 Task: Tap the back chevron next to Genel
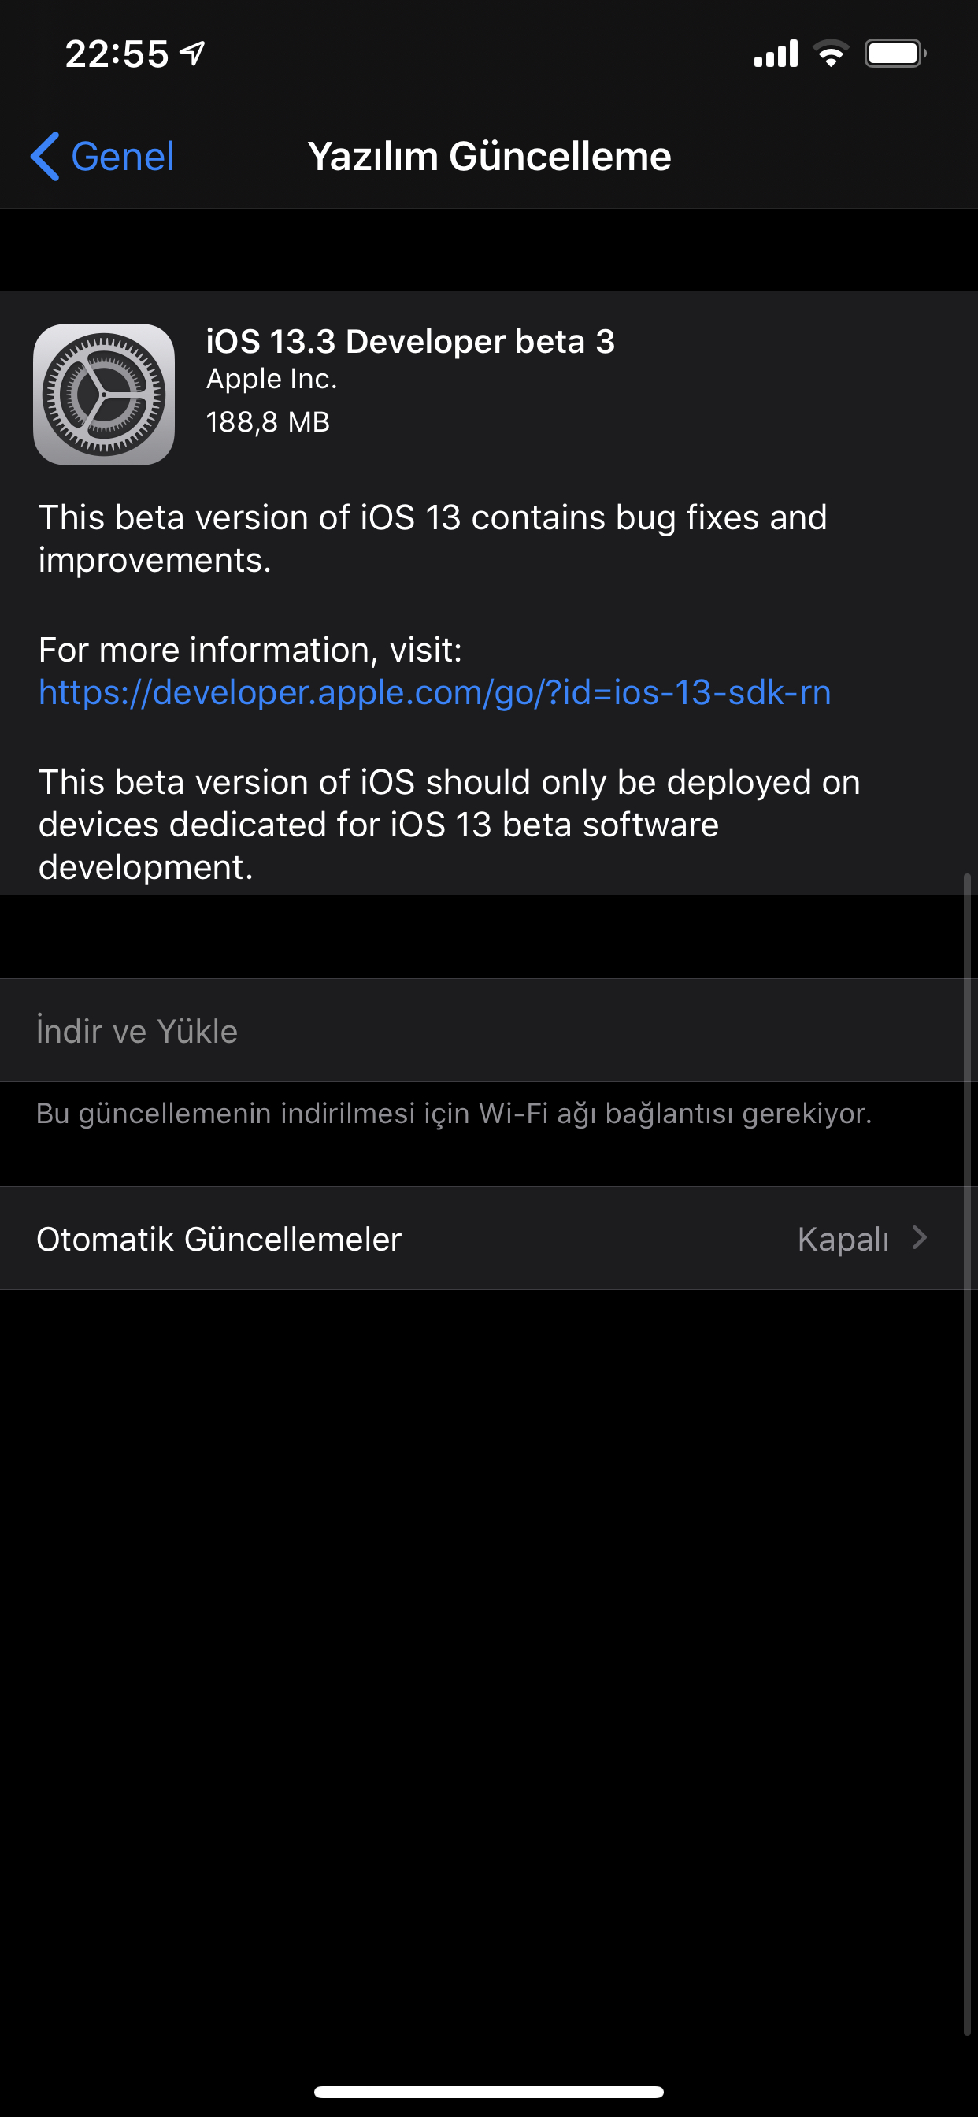tap(45, 156)
